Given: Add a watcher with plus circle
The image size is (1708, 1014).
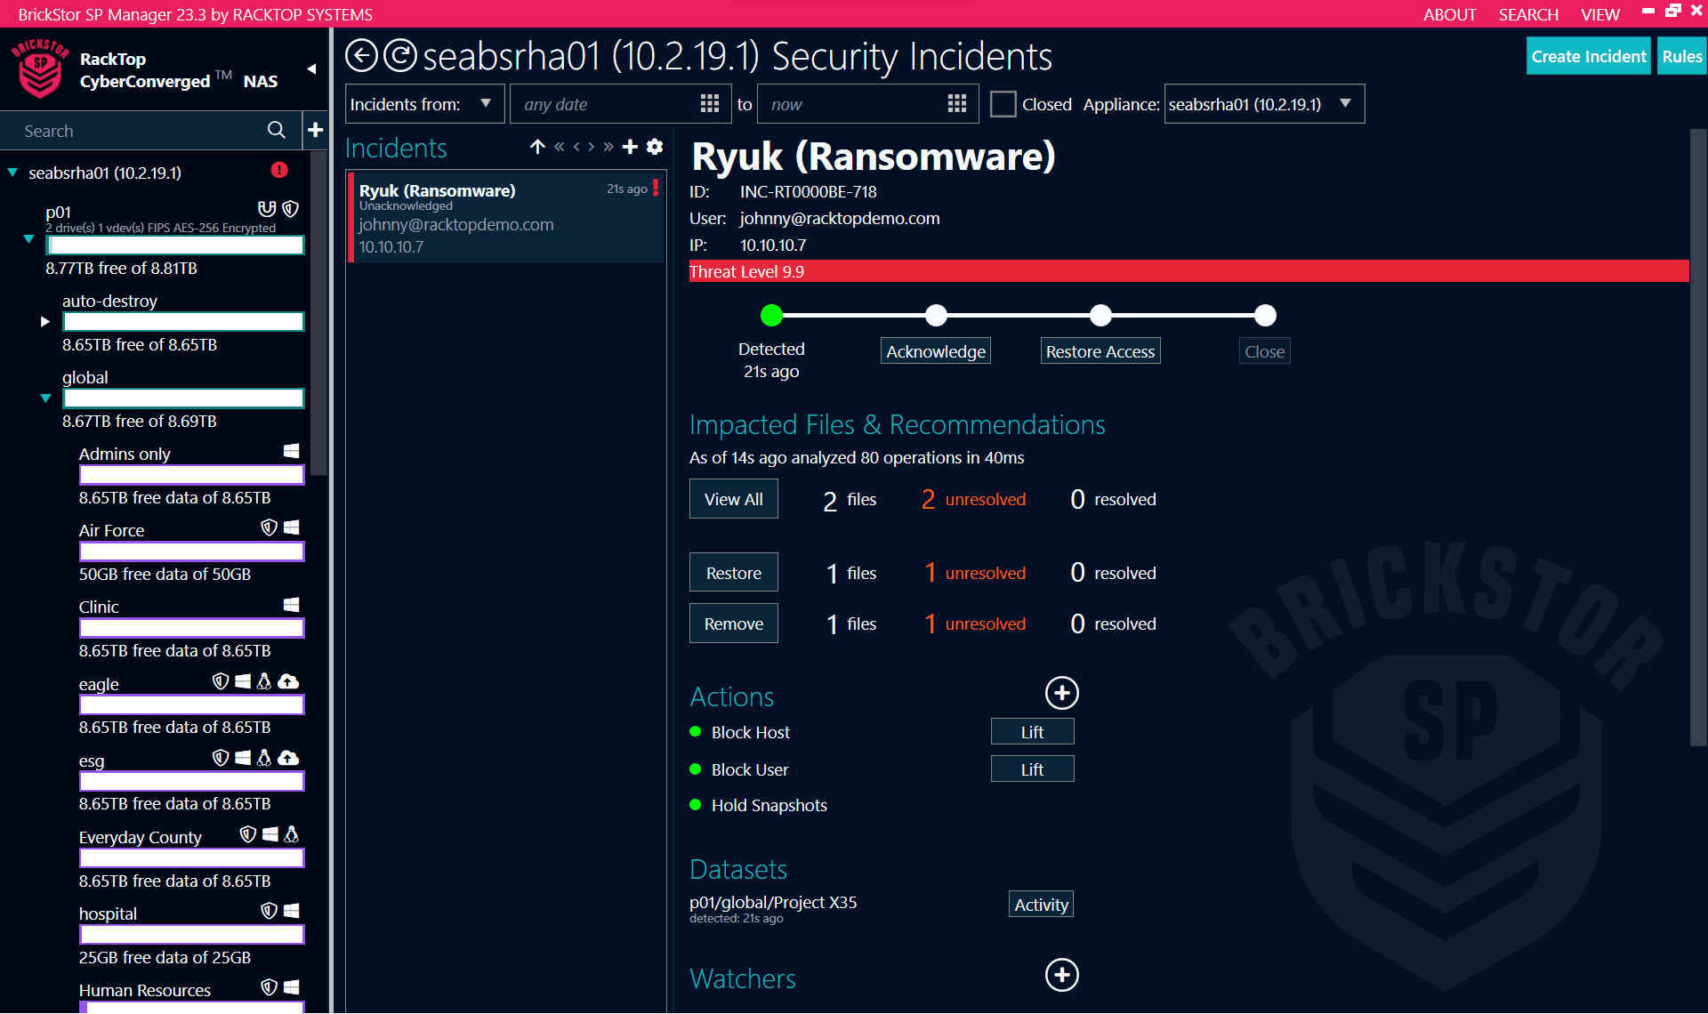Looking at the screenshot, I should (1061, 975).
